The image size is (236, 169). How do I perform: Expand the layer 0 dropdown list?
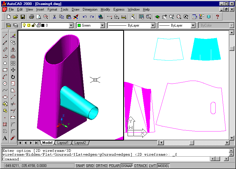(71, 25)
